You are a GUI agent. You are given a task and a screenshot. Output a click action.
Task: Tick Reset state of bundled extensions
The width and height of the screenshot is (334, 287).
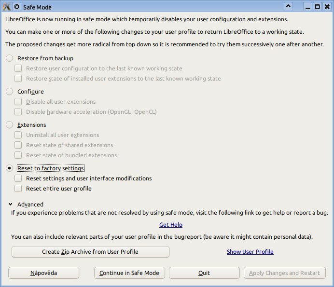click(18, 155)
